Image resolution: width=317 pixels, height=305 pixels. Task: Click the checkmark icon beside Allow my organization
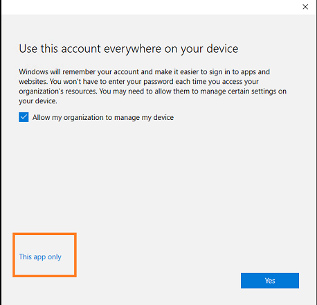(x=24, y=117)
